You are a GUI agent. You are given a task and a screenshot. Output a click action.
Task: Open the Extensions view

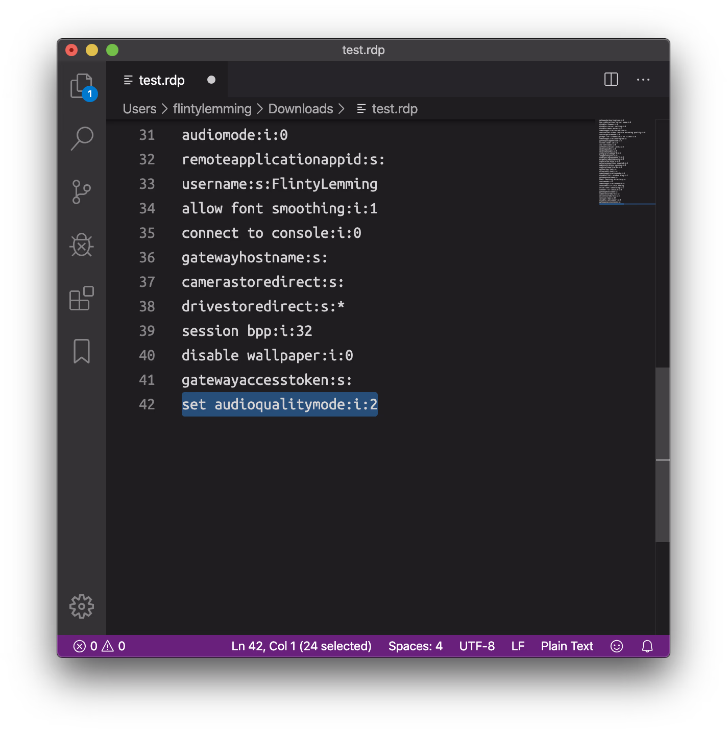coord(82,299)
